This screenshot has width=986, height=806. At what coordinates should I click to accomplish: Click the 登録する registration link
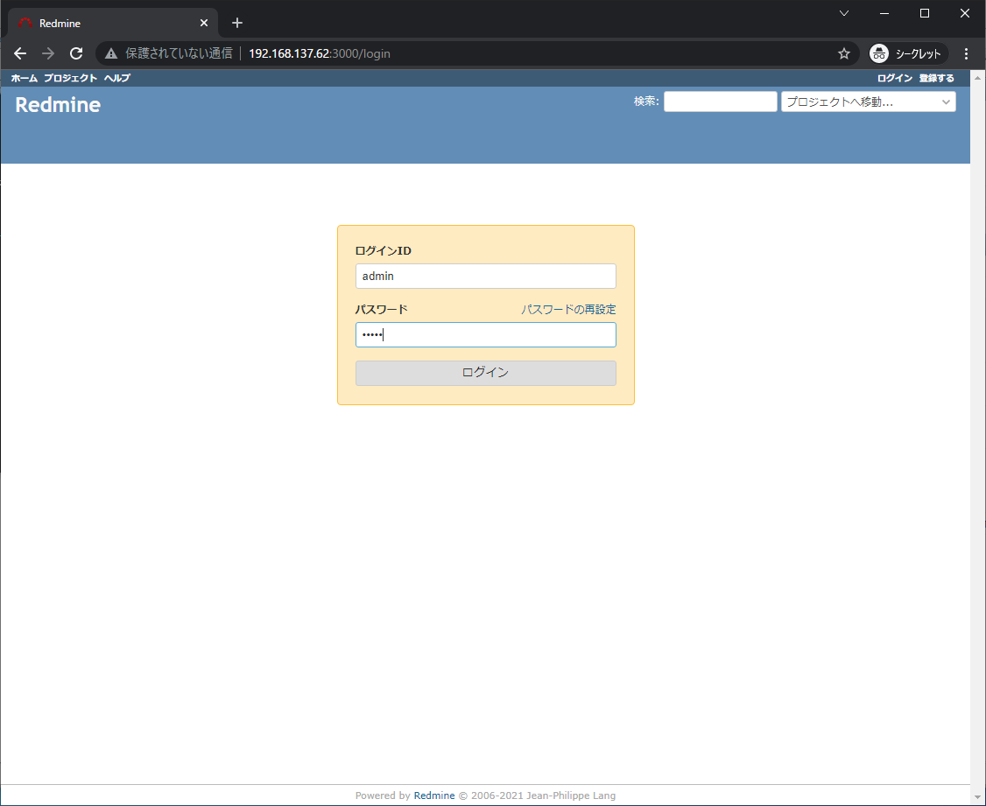click(x=936, y=78)
